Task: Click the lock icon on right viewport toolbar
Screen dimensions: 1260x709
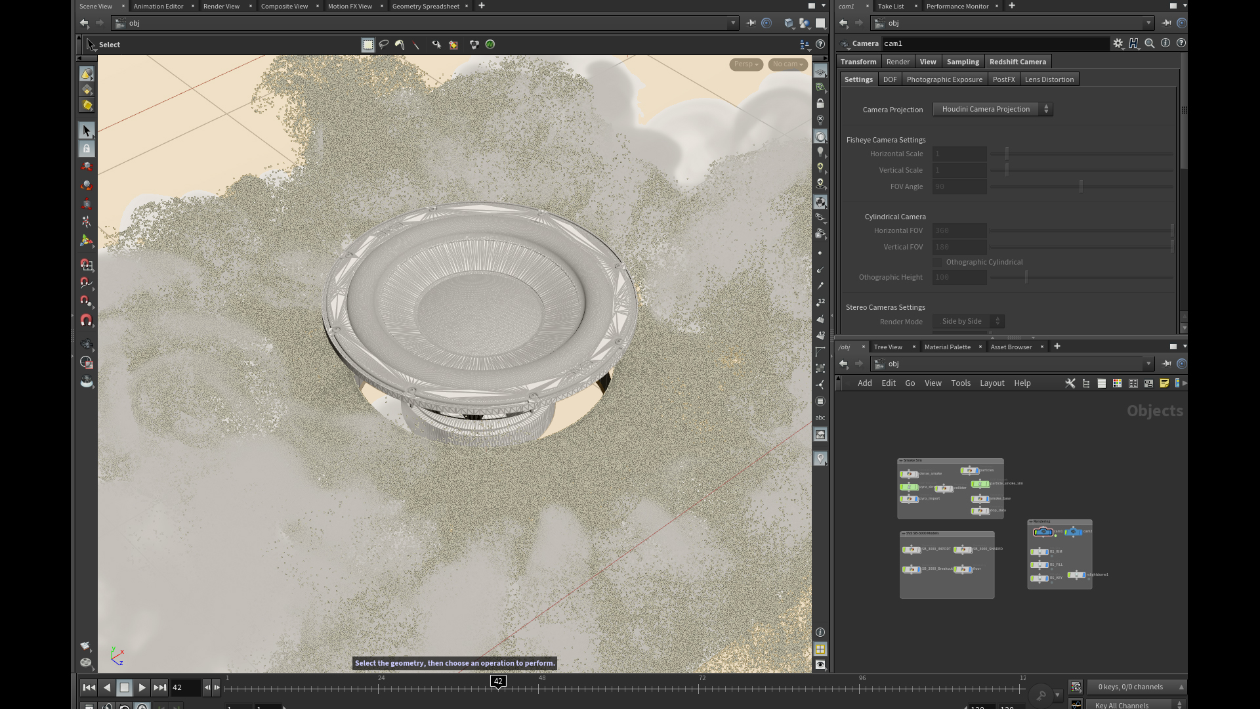Action: coord(820,104)
